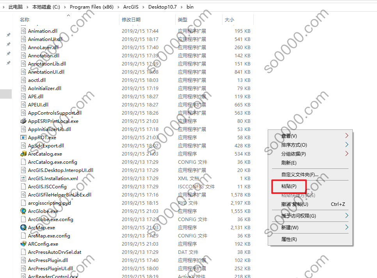
Task: Click the ArcGlobe.exe globe icon
Action: (23, 211)
